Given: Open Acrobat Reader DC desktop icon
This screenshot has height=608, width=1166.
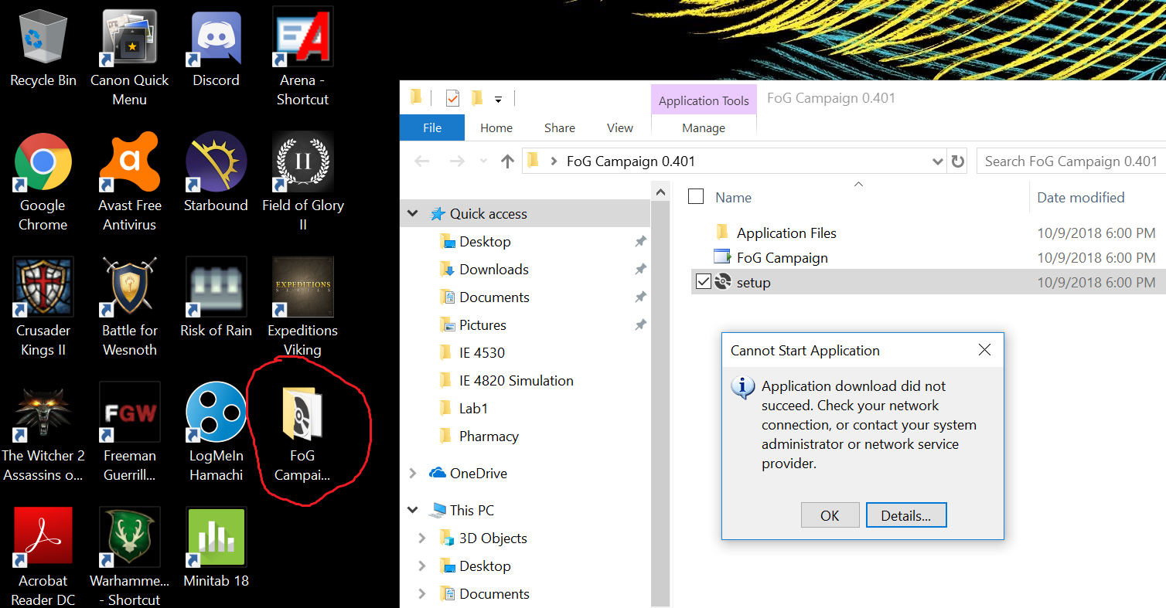Looking at the screenshot, I should 43,557.
